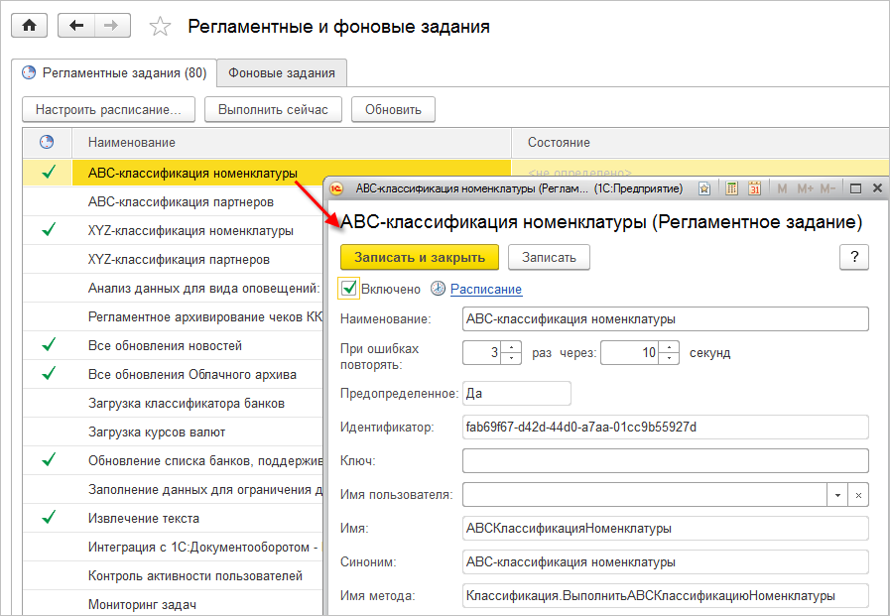Open the calendar icon in the dialog titlebar
Screen dimensions: 890x616
tap(756, 187)
